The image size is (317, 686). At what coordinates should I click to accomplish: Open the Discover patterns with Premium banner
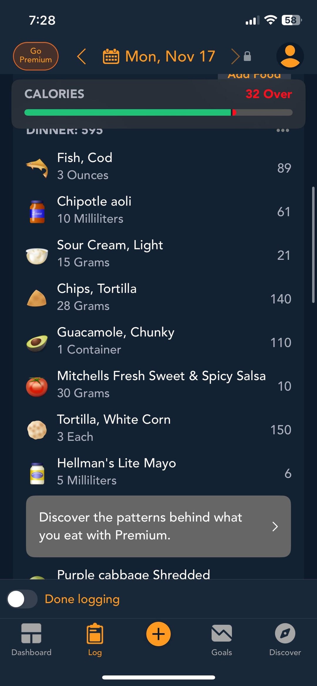158,526
